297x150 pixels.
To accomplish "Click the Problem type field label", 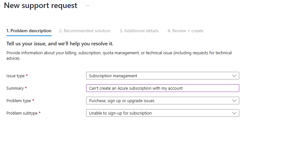I will [x=19, y=101].
